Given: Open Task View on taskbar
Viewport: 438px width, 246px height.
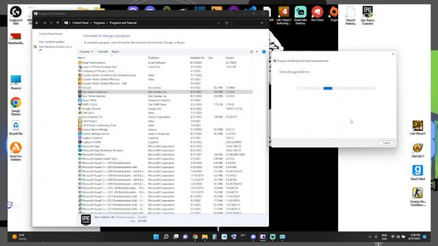Looking at the screenshot, I should coord(176,237).
